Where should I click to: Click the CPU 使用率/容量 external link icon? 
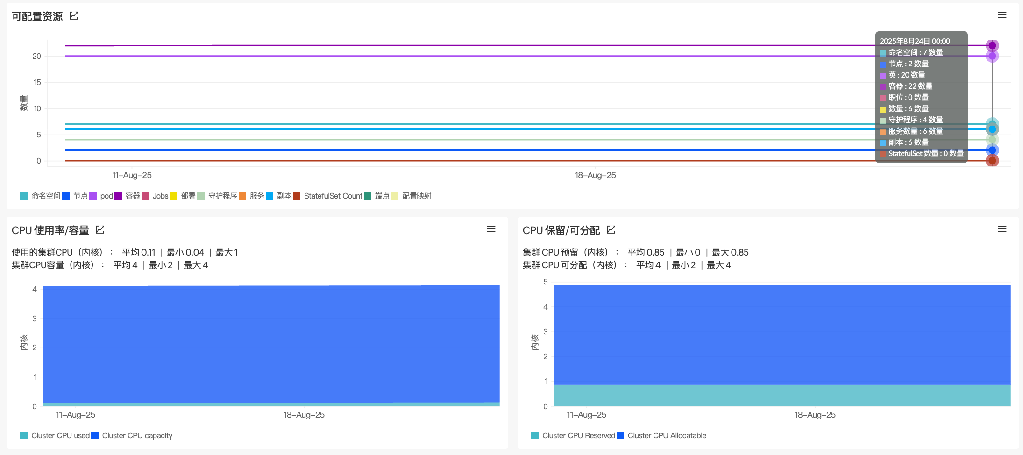point(100,230)
